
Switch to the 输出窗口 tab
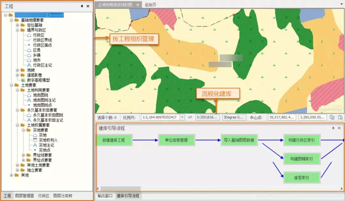105,196
